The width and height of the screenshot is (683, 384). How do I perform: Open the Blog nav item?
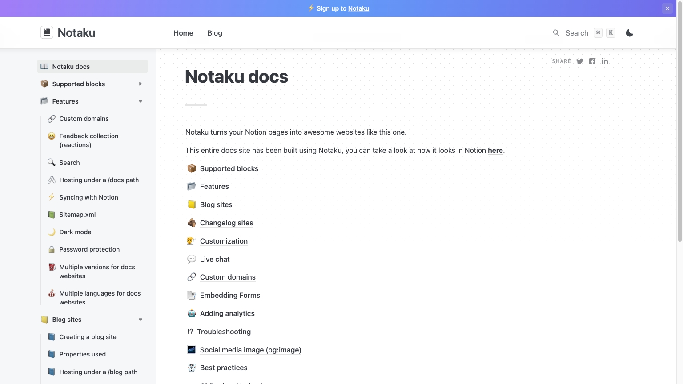pyautogui.click(x=215, y=33)
